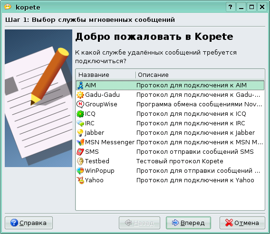Click description 'Тестовый протокол Kopete'
Screen dimensions: 270x234
tap(180, 161)
